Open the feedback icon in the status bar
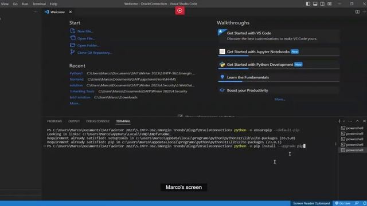Viewport: 367px width, 206px height. click(357, 204)
